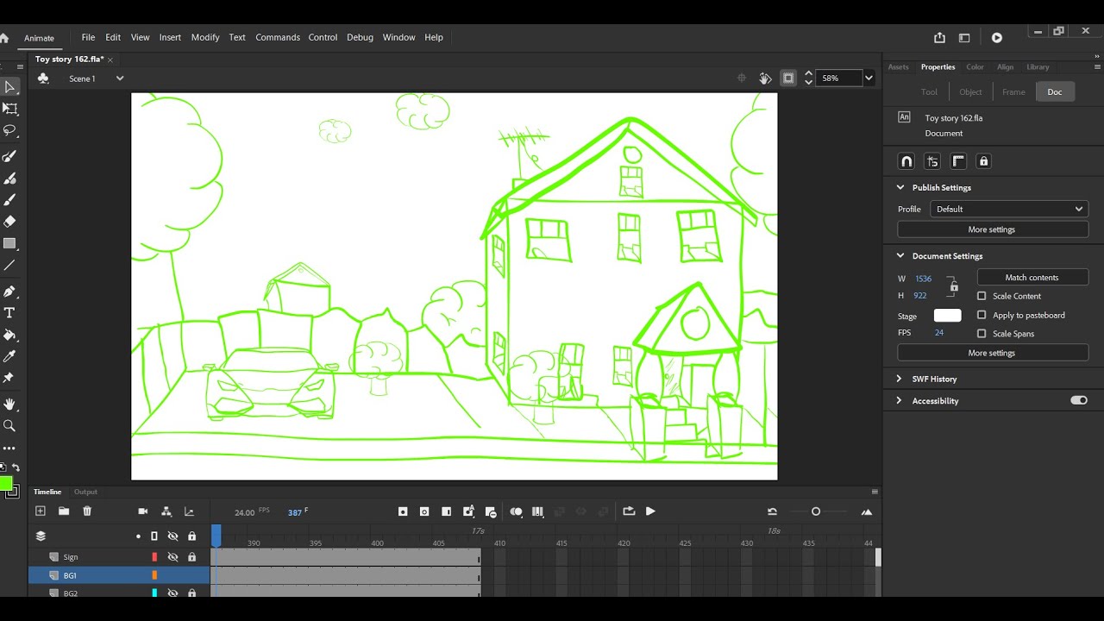Click More settings under Document Settings
This screenshot has width=1104, height=621.
pos(993,353)
